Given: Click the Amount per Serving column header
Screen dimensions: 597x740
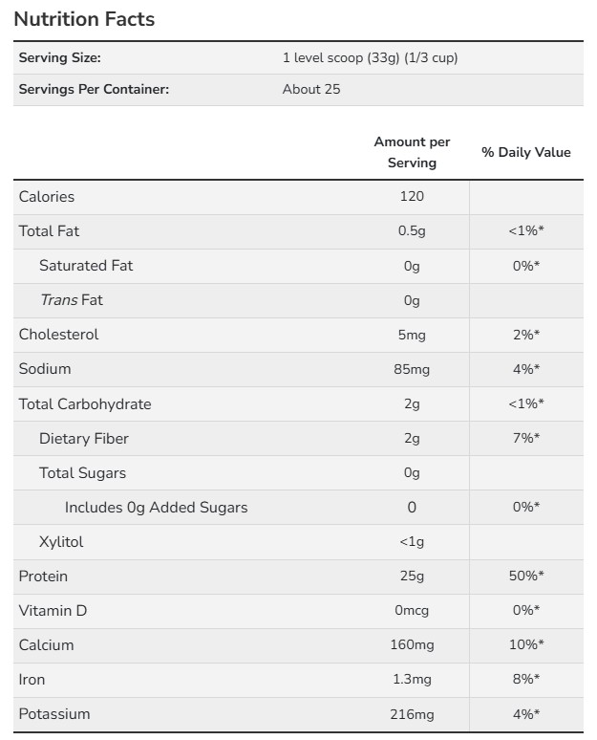Looking at the screenshot, I should click(x=412, y=152).
